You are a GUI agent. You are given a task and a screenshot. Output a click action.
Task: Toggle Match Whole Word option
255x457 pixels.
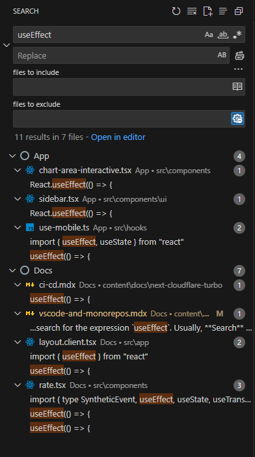223,35
